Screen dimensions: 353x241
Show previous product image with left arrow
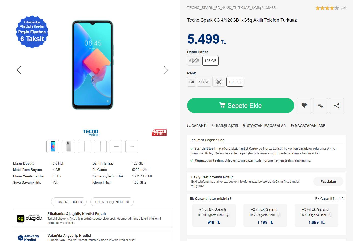click(x=19, y=70)
